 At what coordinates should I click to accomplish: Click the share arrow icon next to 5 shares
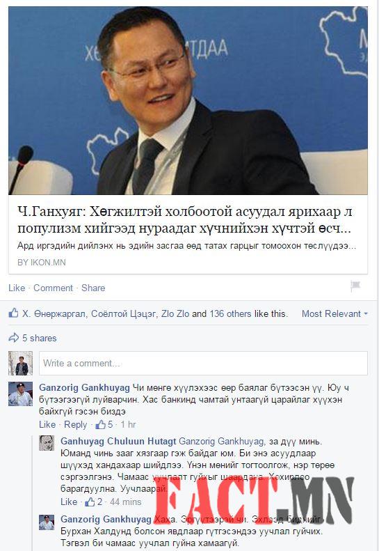14,338
